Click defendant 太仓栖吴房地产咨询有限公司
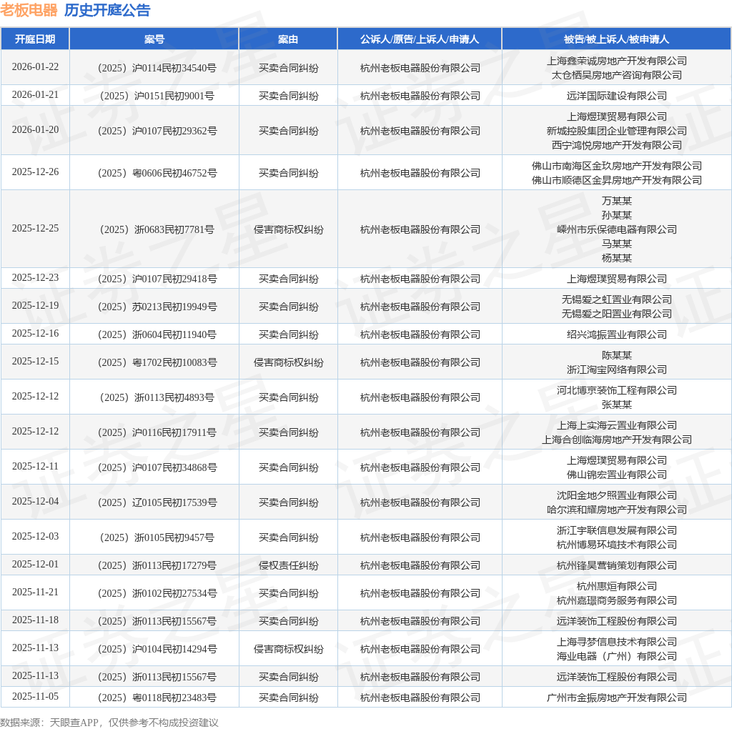 (x=617, y=75)
